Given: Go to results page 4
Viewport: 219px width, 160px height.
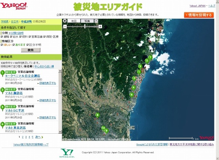Looking at the screenshot, I should 29,137.
